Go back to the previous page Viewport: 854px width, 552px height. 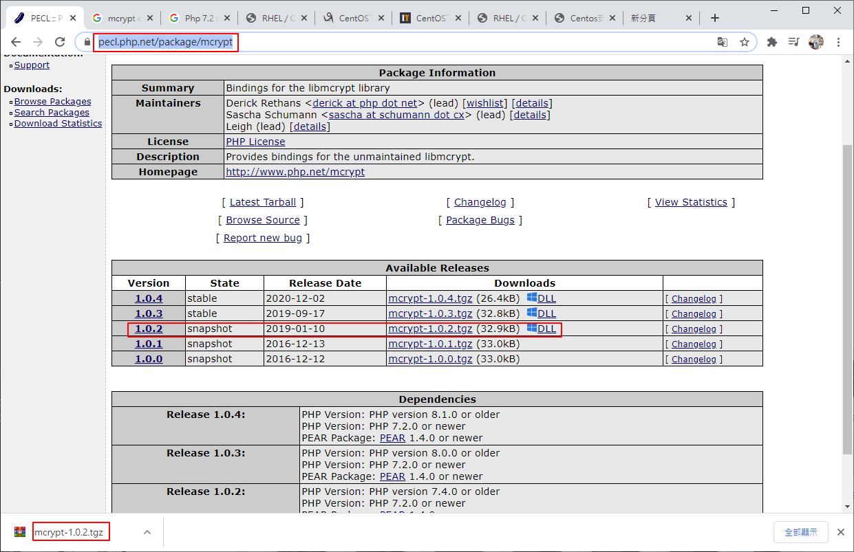click(x=16, y=42)
